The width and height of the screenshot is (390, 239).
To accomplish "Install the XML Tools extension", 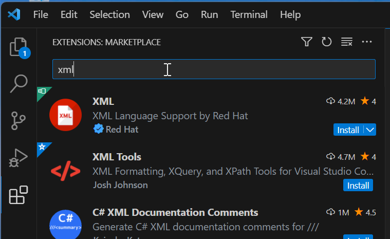I will 358,185.
